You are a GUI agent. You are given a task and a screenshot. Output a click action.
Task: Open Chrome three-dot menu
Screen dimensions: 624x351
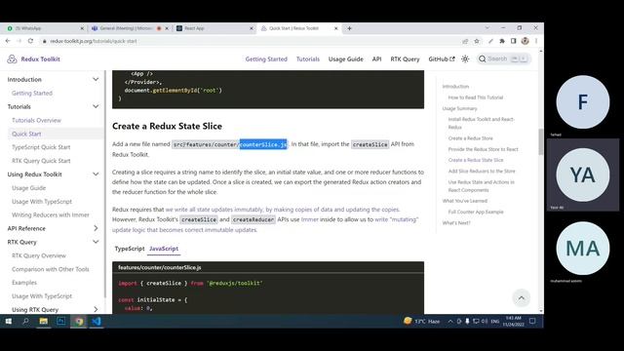coord(536,41)
